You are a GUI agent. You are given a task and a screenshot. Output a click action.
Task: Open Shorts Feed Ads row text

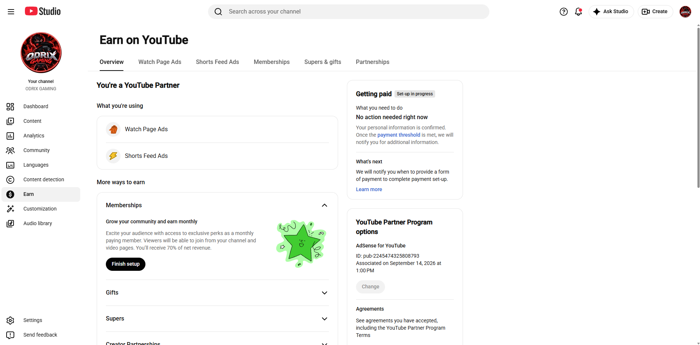(x=146, y=156)
